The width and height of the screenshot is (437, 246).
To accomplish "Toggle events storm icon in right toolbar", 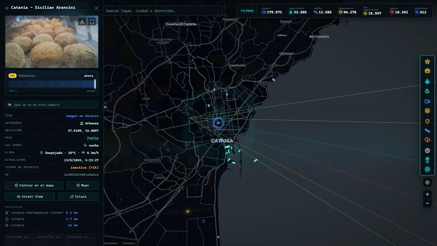I will [x=427, y=140].
